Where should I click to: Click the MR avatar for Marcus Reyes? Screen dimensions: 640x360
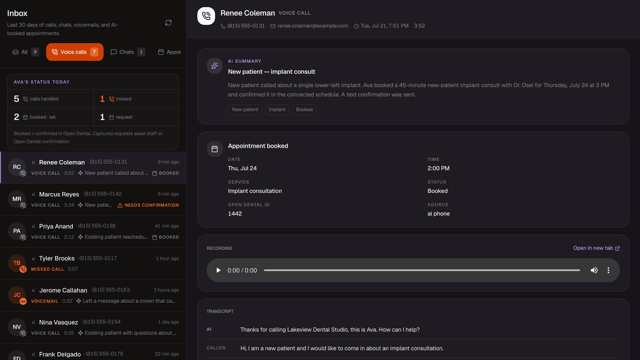pos(17,199)
